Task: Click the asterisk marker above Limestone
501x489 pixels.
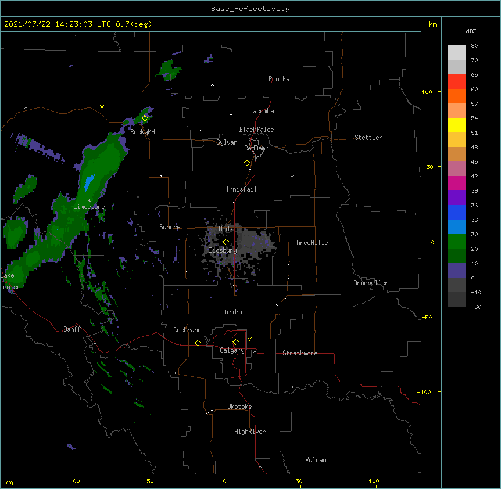Action: tap(89, 201)
